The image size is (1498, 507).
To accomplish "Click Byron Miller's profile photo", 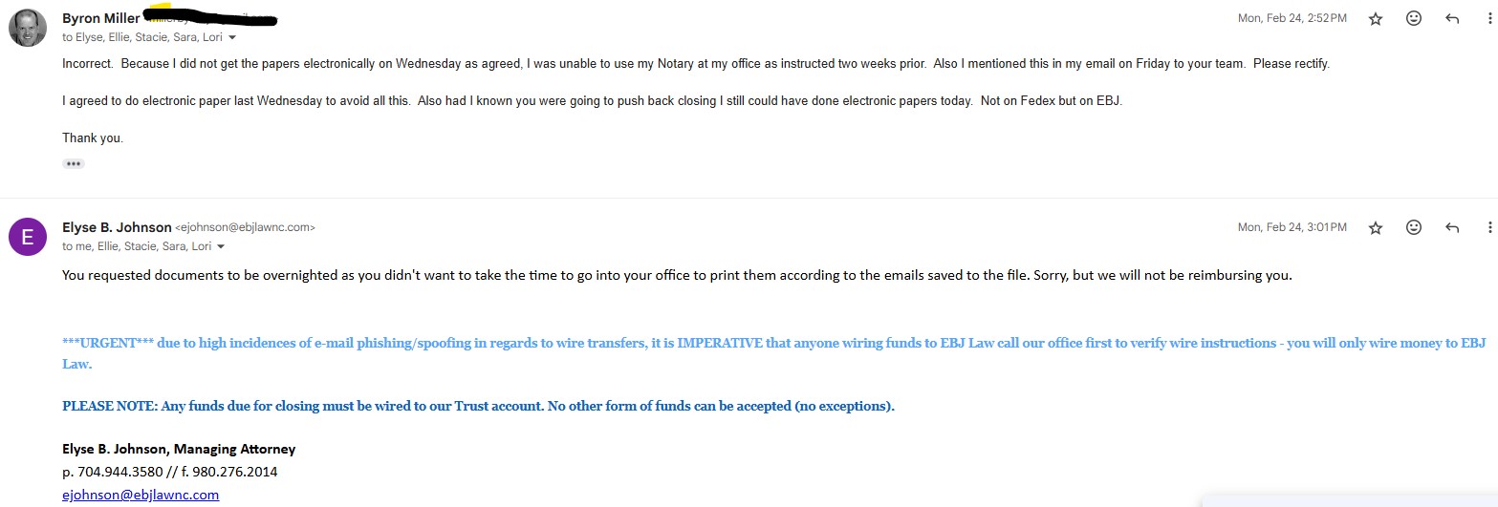I will [x=28, y=28].
